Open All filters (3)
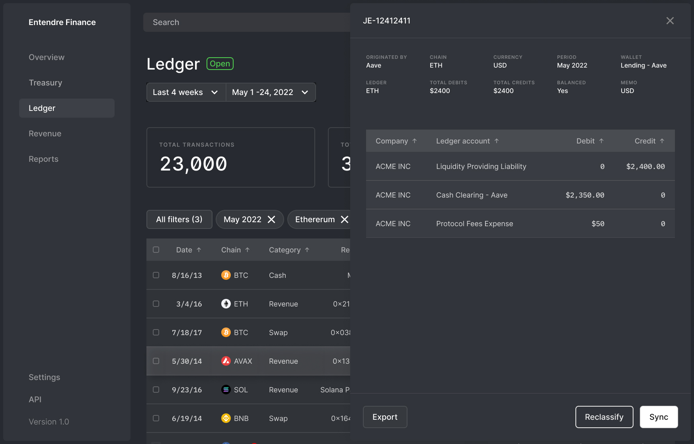 coord(179,219)
